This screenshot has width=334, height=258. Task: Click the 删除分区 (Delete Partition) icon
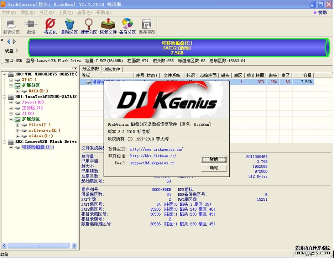click(69, 25)
